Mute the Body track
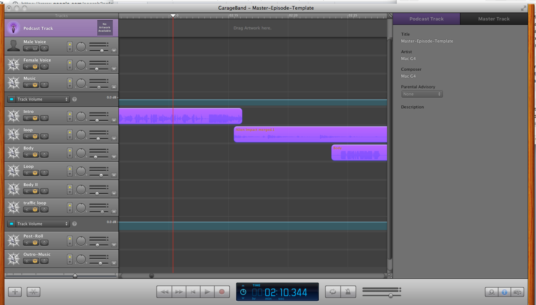The width and height of the screenshot is (536, 305). [x=27, y=155]
